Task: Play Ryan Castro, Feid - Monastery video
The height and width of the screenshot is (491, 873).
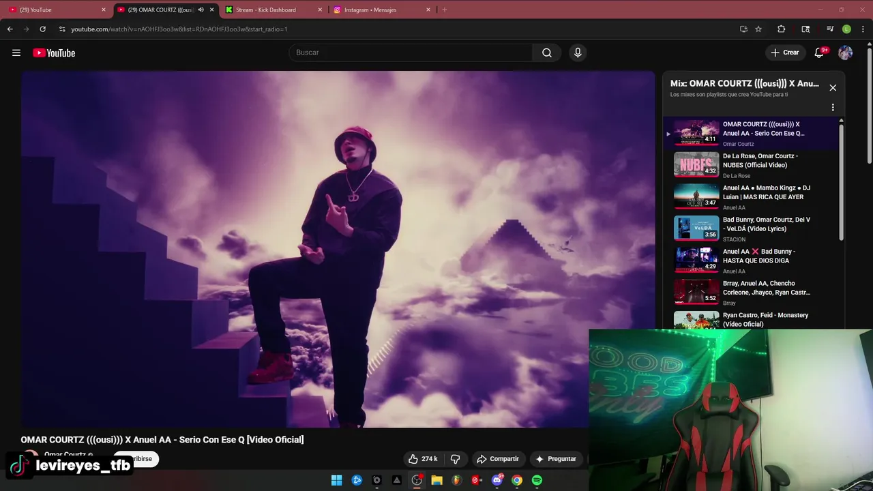Action: tap(750, 320)
